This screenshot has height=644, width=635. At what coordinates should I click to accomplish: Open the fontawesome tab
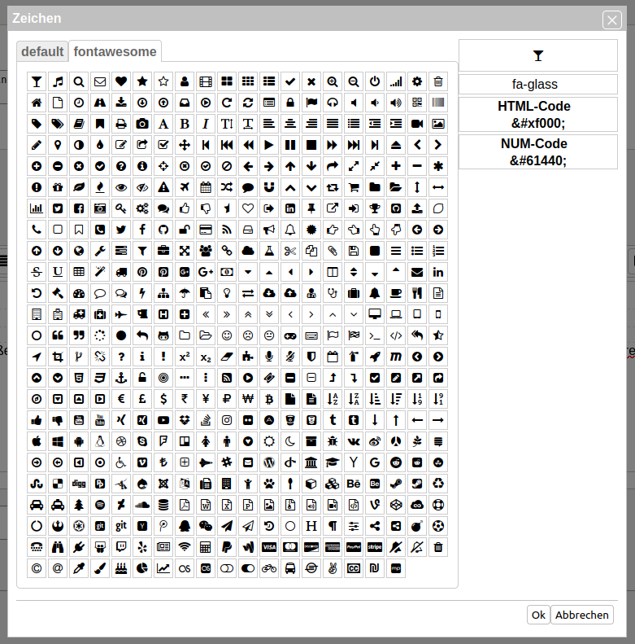115,52
